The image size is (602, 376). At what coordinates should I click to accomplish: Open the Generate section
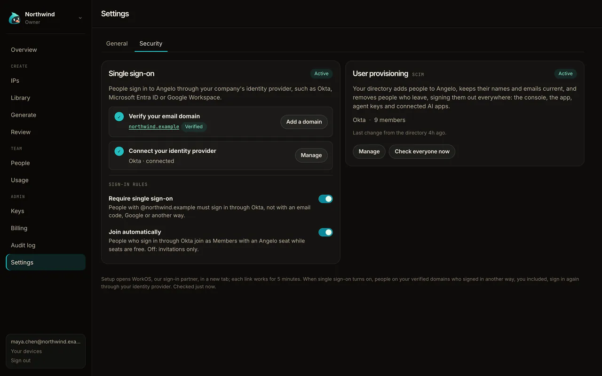tap(46, 115)
